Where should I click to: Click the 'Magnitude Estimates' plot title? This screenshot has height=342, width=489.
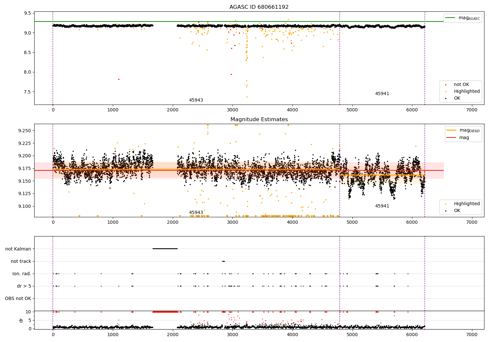pyautogui.click(x=259, y=120)
